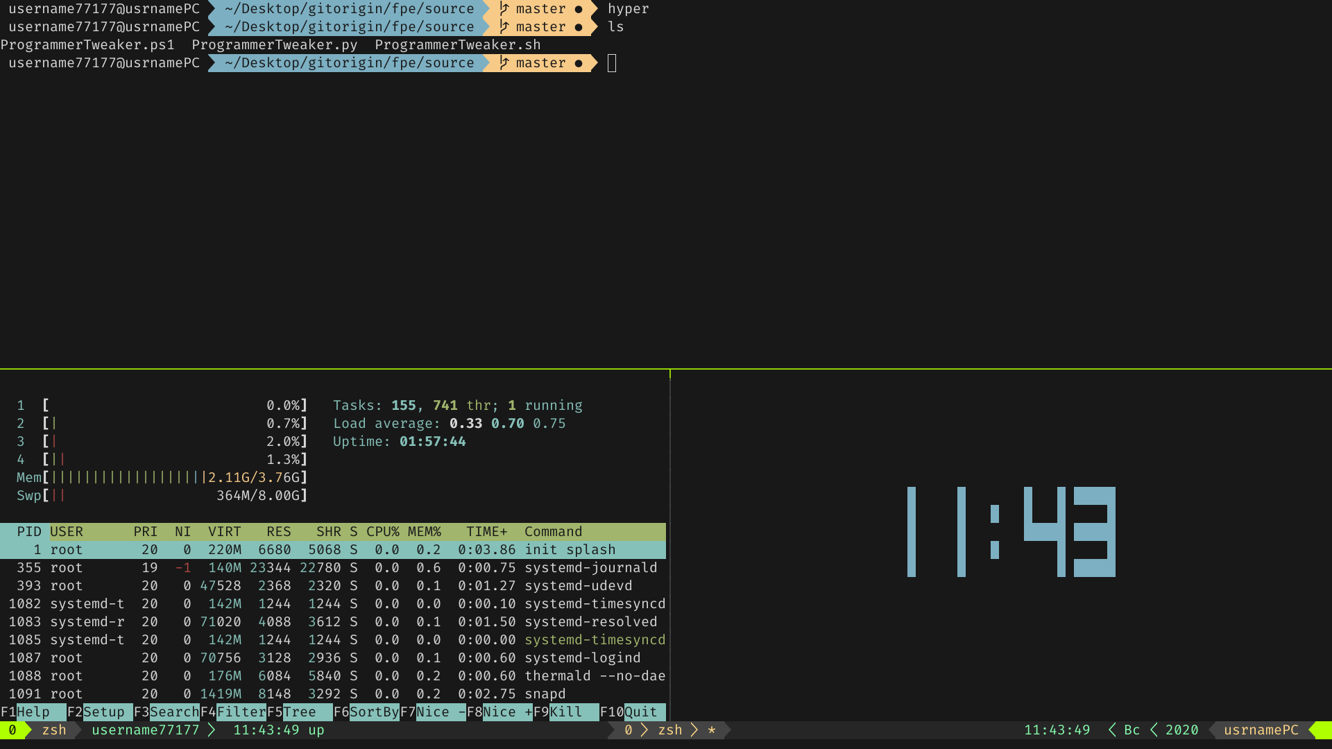
Task: Click the hyper command in the first prompt
Action: pyautogui.click(x=629, y=9)
